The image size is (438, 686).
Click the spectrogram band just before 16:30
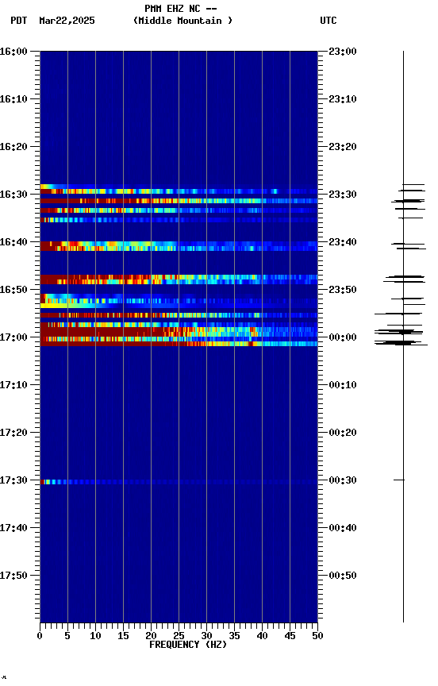[x=179, y=190]
